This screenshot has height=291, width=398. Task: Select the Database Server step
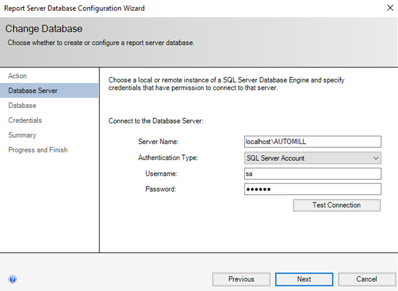[x=49, y=91]
